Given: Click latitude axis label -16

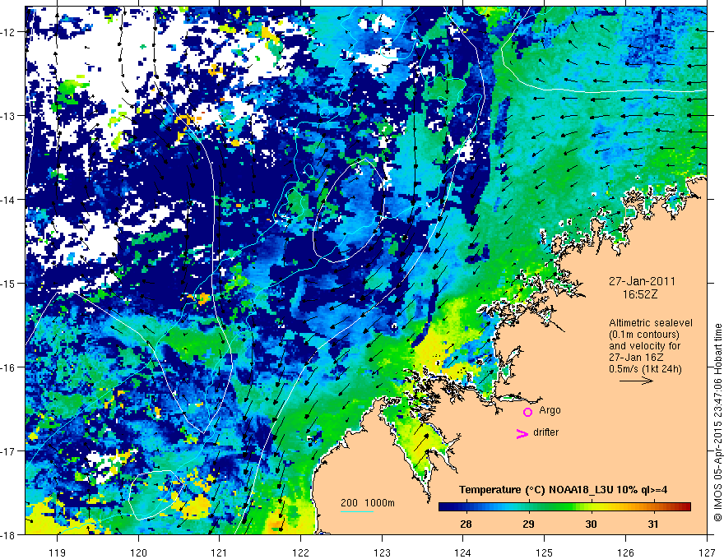Looking at the screenshot, I should coord(9,367).
